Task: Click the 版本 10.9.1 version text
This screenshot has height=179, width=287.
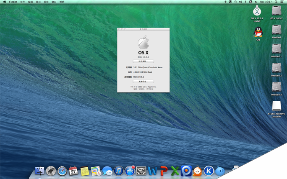Action: pyautogui.click(x=143, y=57)
